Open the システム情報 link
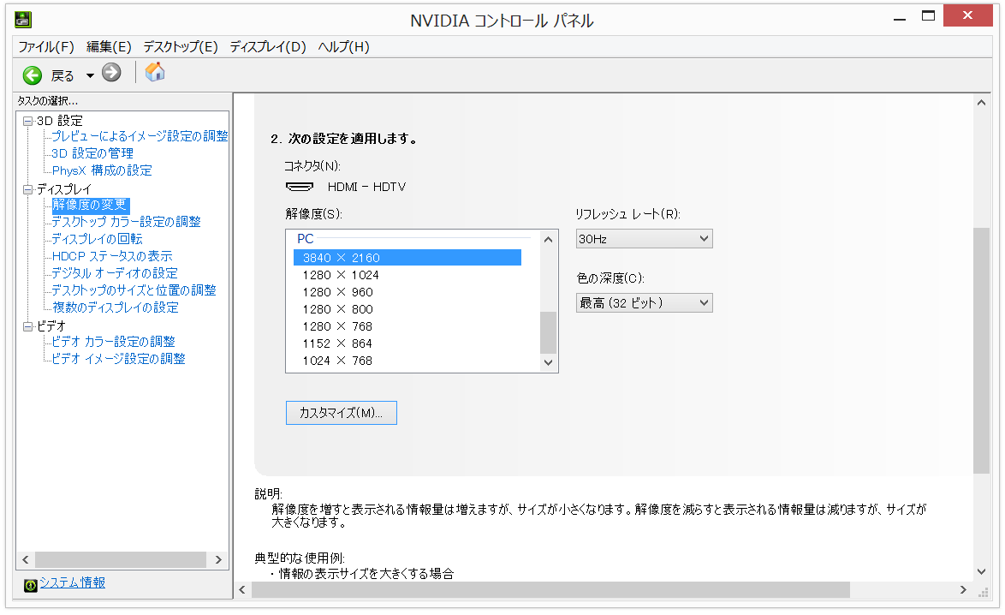This screenshot has width=1005, height=615. point(73,582)
